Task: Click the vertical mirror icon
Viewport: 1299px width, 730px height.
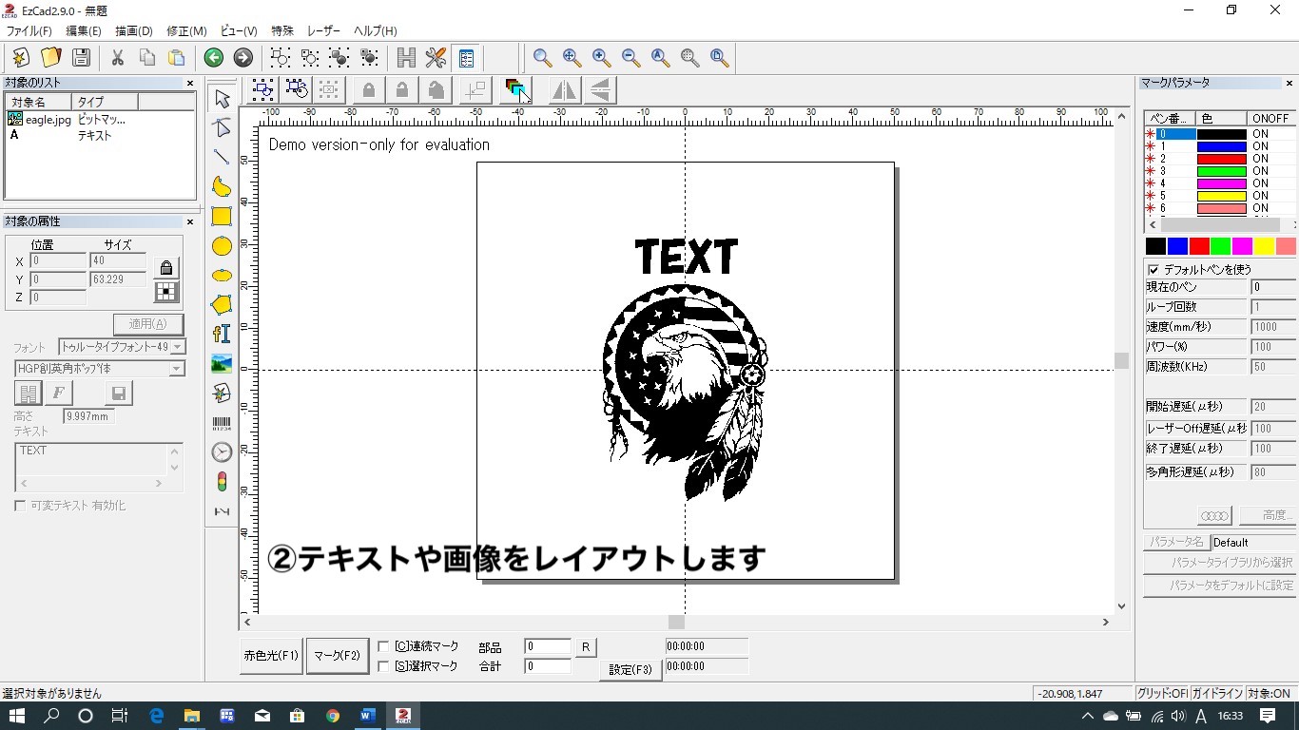Action: coord(600,90)
